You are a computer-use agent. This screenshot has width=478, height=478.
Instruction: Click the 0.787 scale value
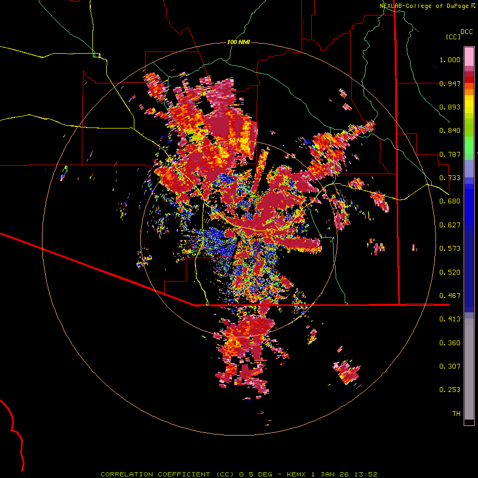point(450,154)
